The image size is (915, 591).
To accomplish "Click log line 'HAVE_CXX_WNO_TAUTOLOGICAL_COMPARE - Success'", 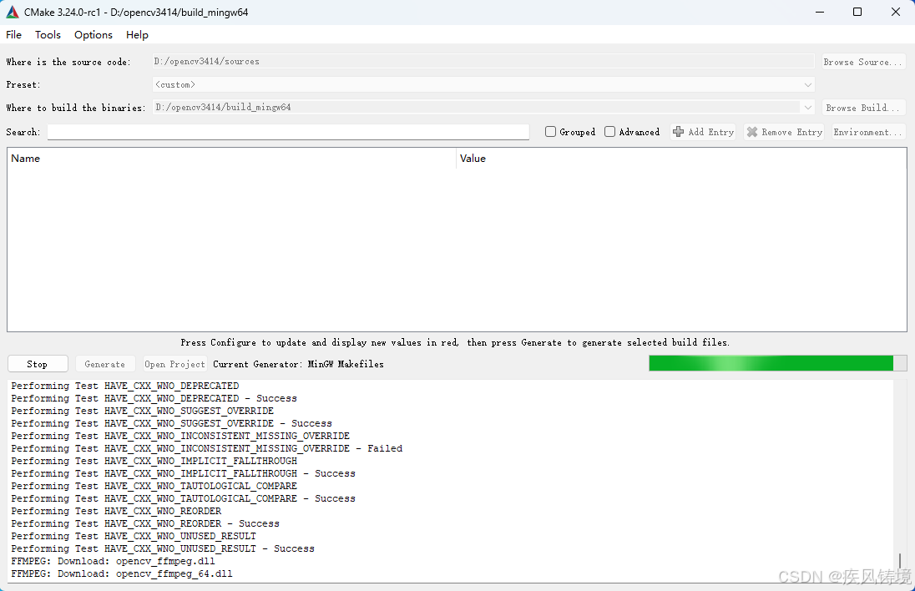I will [183, 498].
